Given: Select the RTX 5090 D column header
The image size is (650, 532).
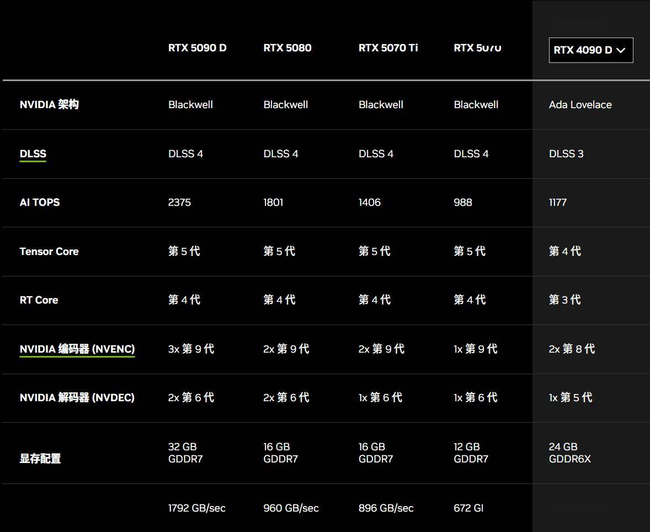Looking at the screenshot, I should tap(198, 47).
